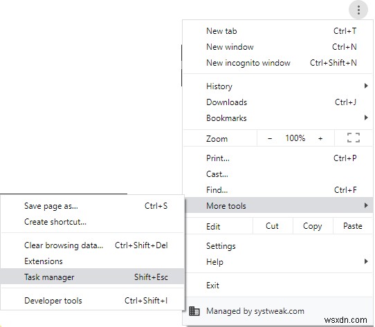Select Save page as option

click(x=92, y=206)
